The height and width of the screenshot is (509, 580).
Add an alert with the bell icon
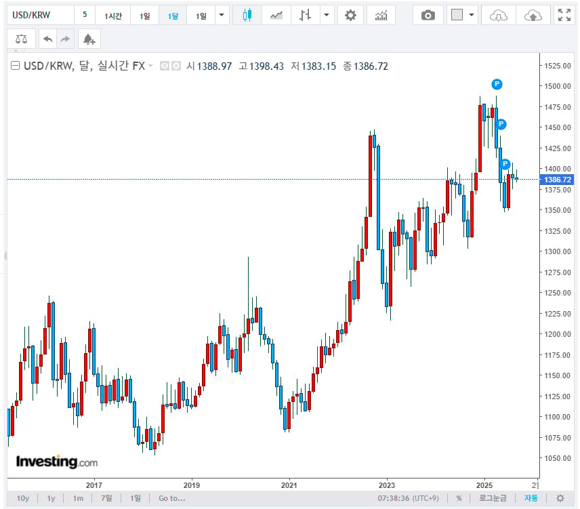(89, 39)
